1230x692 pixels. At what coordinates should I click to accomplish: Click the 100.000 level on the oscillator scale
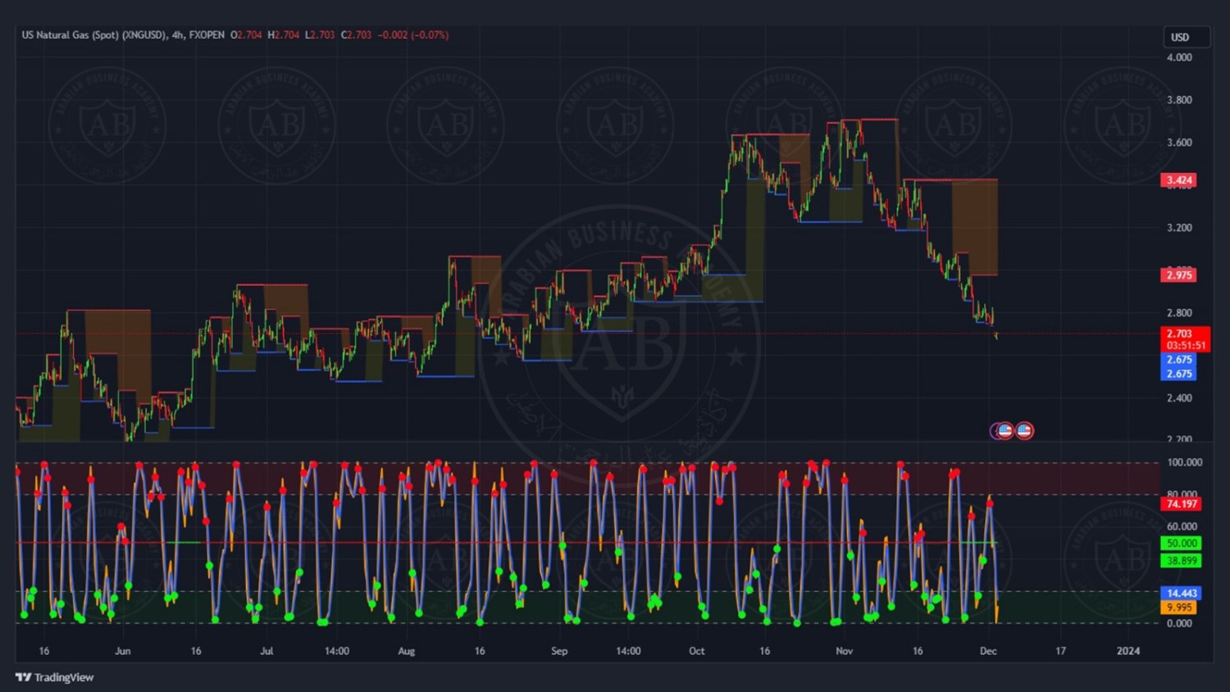(x=1184, y=462)
